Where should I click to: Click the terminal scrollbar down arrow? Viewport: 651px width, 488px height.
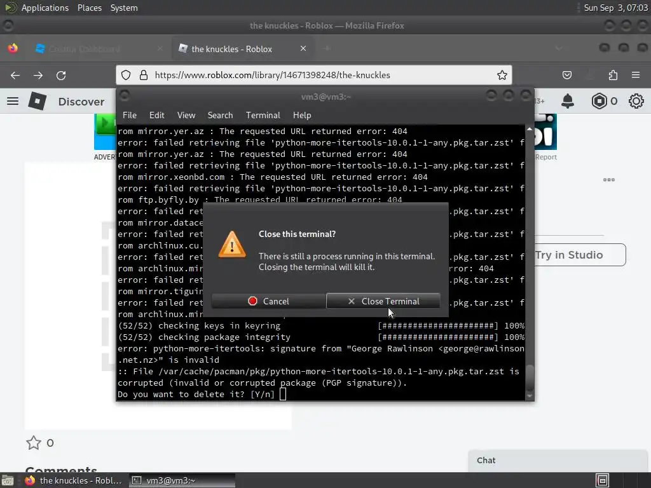[x=530, y=396]
